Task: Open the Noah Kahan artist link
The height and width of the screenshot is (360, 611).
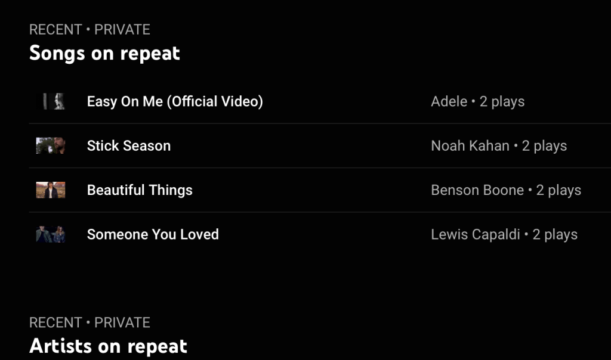Action: [470, 146]
